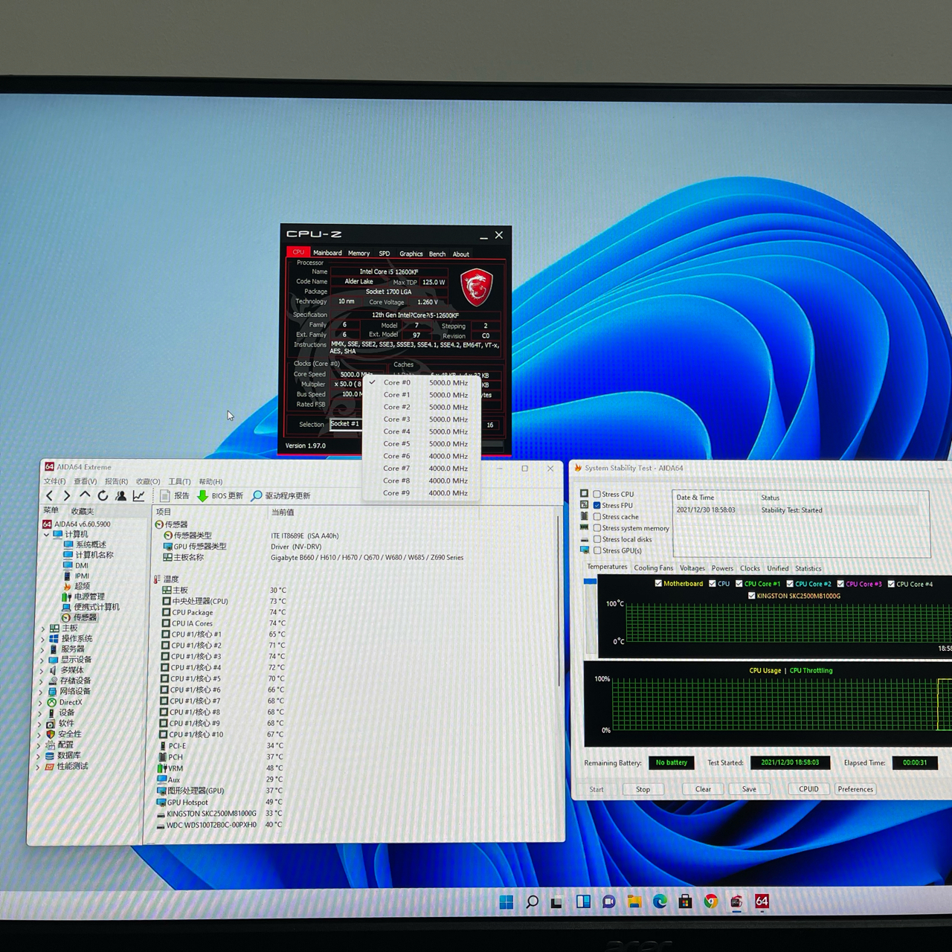Viewport: 952px width, 952px height.
Task: Enable the Stress CPU checkbox
Action: (597, 494)
